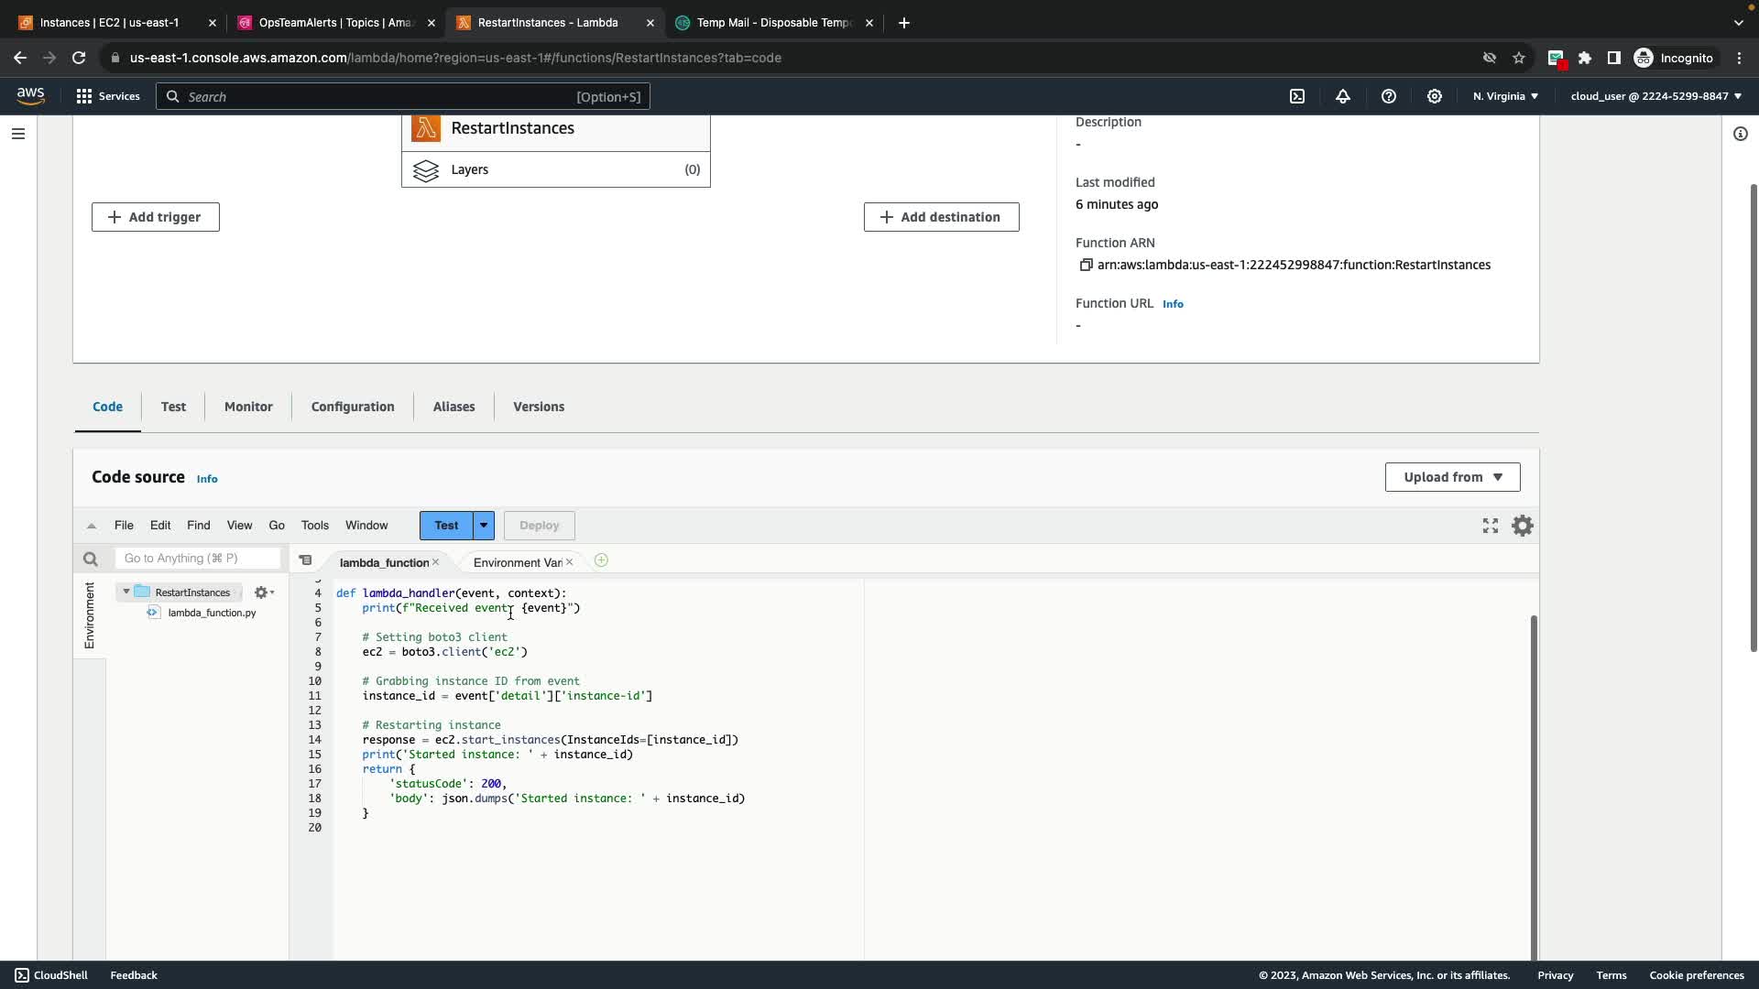The width and height of the screenshot is (1759, 989).
Task: Open CloudShell icon in AWS top bar
Action: coord(1297,96)
